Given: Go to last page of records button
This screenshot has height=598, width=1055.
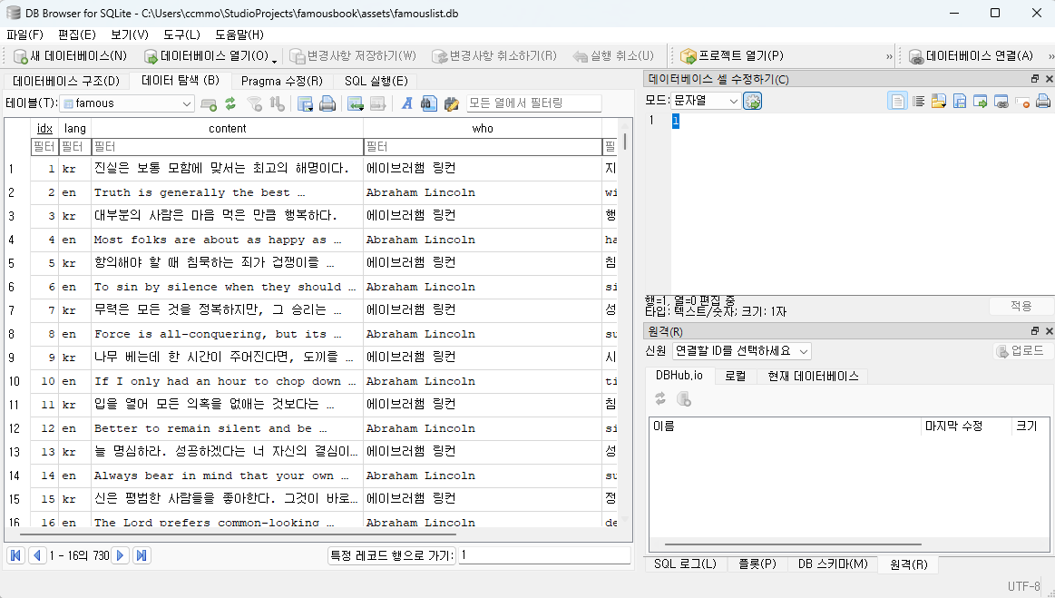Looking at the screenshot, I should click(142, 555).
